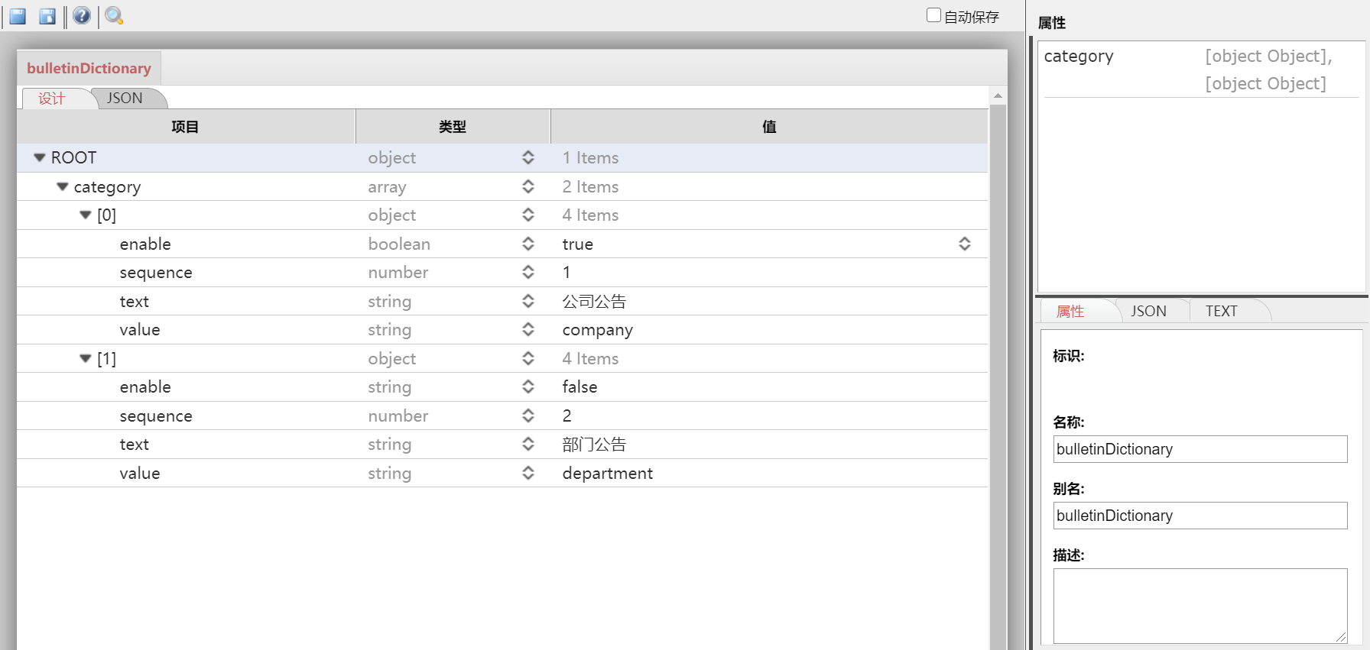This screenshot has width=1370, height=650.
Task: Click into the 名称 input field
Action: [x=1200, y=449]
